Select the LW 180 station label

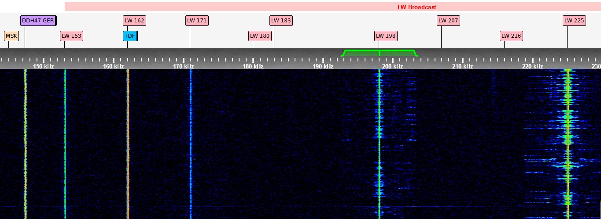pyautogui.click(x=260, y=36)
